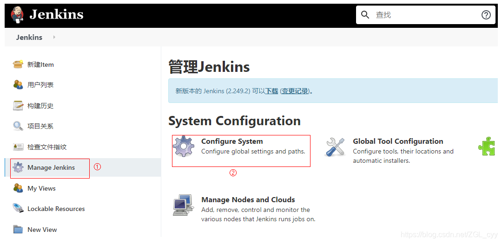This screenshot has height=243, width=502.
Task: Click the Configure System large gear icon
Action: [x=184, y=146]
